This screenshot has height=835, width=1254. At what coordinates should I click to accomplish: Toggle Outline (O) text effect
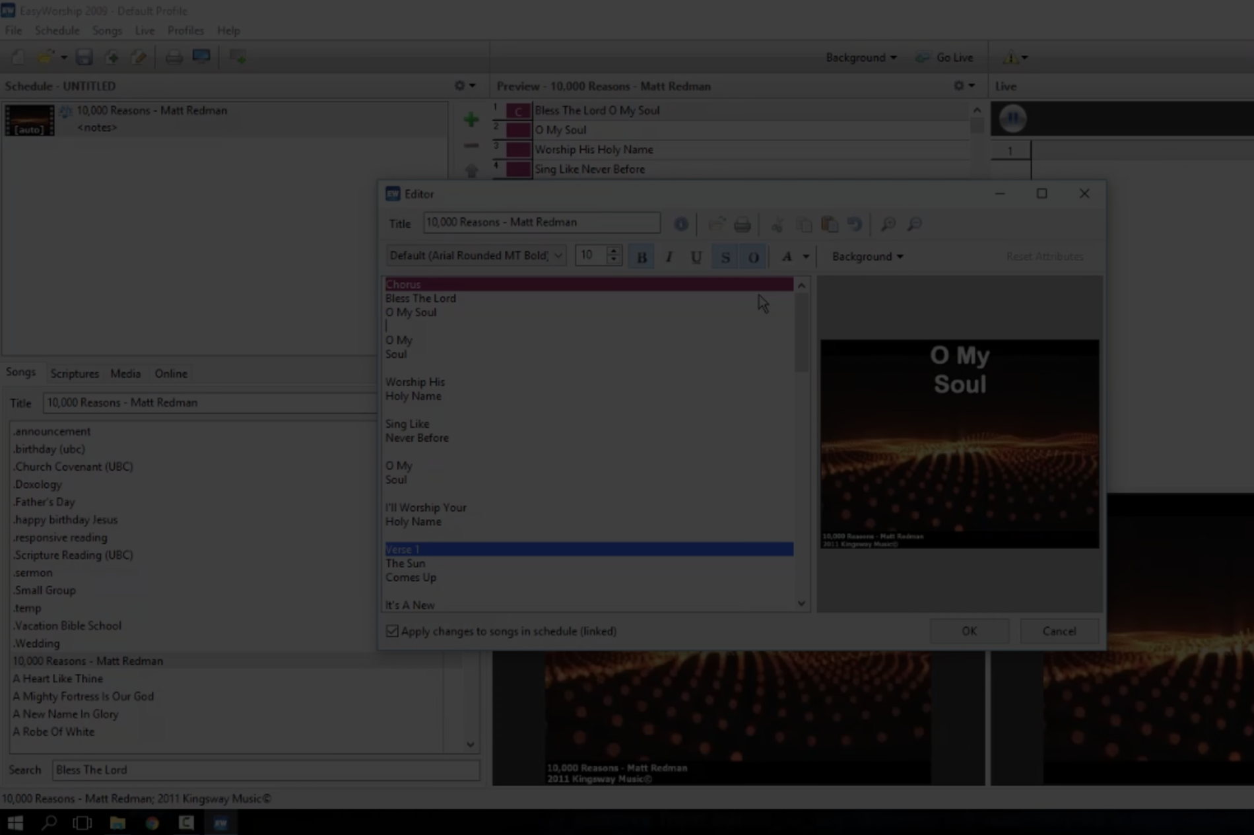[x=753, y=256]
